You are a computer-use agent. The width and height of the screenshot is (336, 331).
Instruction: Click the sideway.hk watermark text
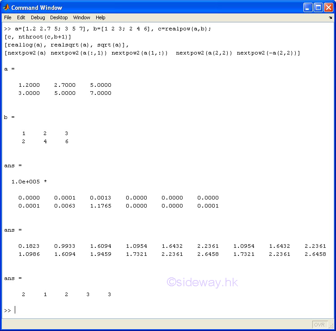tap(202, 282)
